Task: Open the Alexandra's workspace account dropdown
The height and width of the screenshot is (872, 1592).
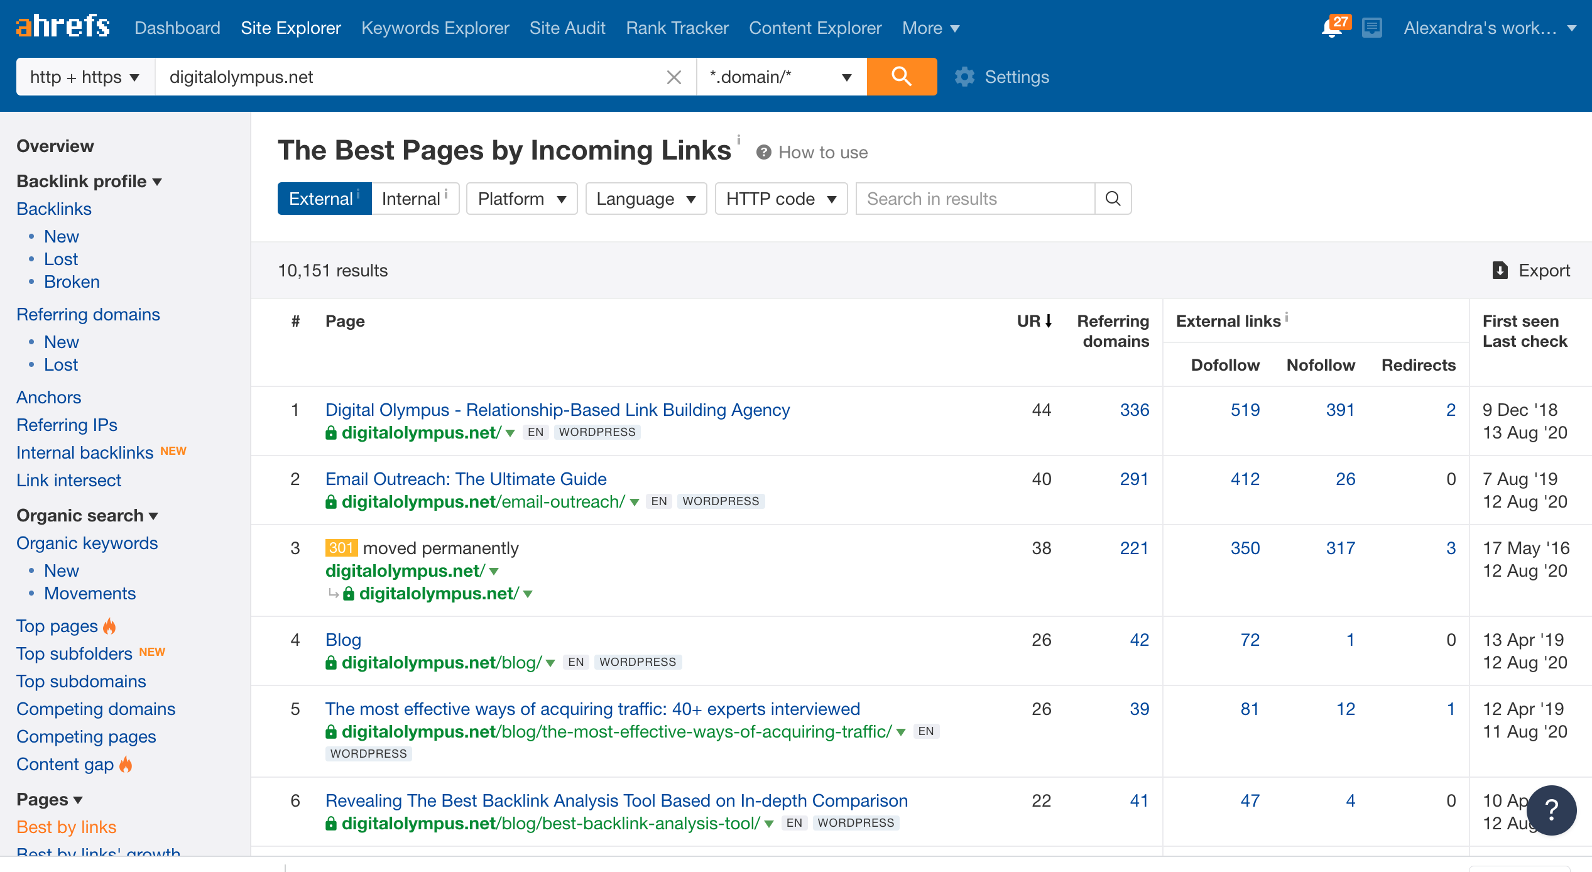Action: tap(1490, 28)
